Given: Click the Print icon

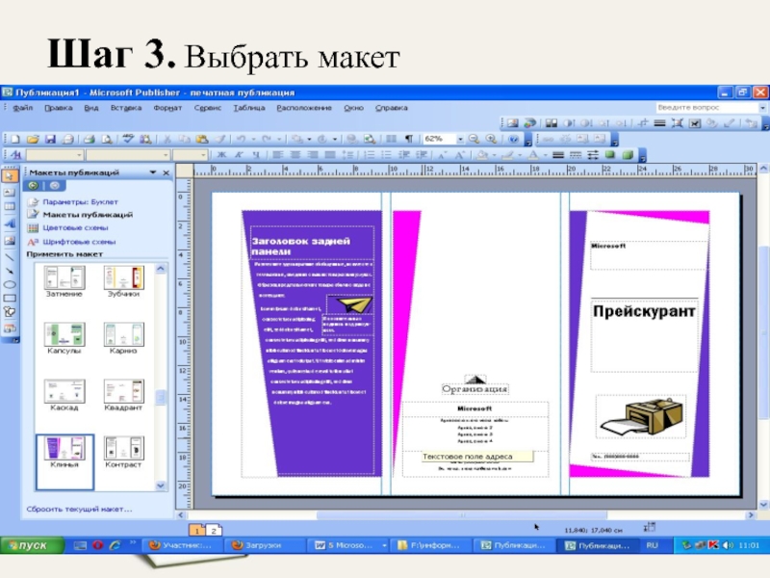Looking at the screenshot, I should click(x=89, y=139).
